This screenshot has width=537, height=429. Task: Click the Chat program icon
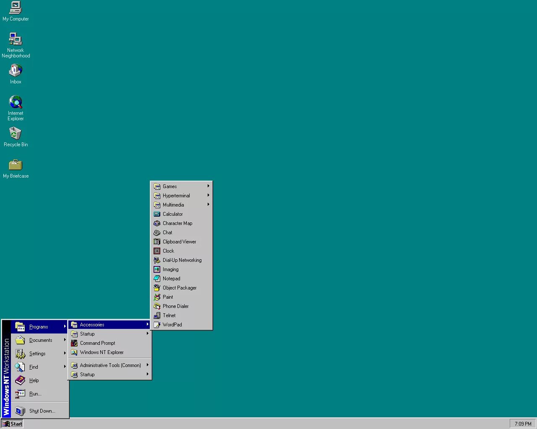coord(157,233)
